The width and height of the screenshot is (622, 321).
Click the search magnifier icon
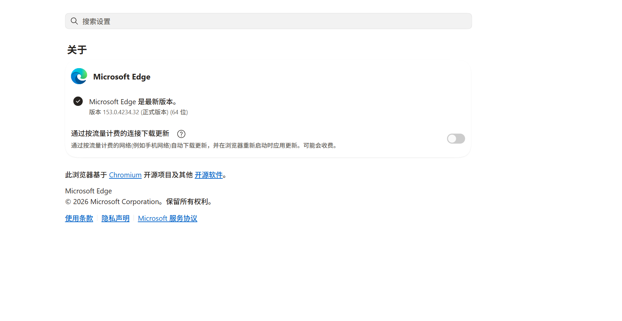point(74,21)
